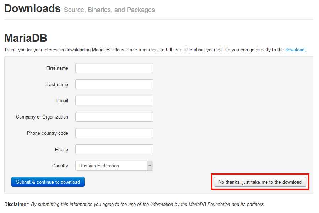Click the Country label
Image resolution: width=319 pixels, height=213 pixels.
click(x=60, y=166)
